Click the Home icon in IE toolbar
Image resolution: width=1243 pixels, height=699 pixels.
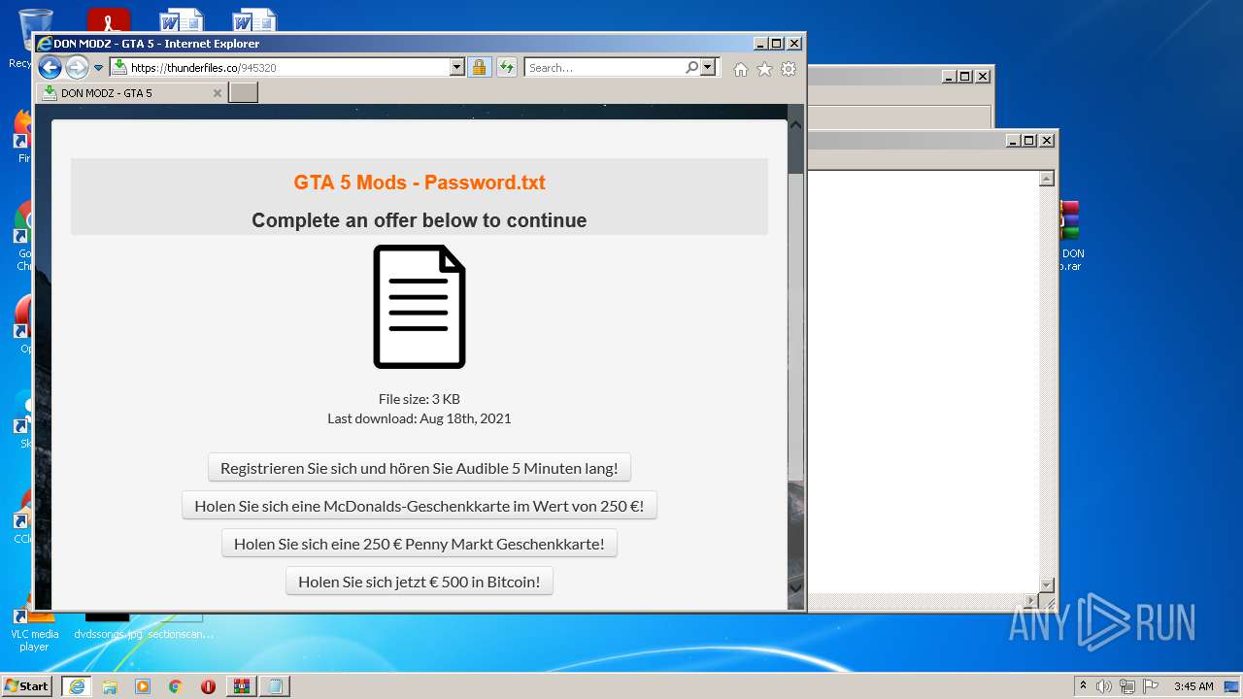[x=741, y=69]
